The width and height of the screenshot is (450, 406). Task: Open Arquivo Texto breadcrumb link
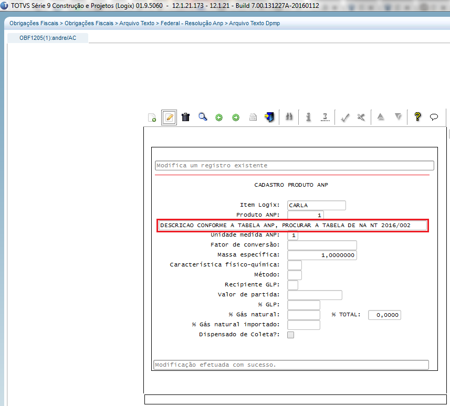[137, 23]
